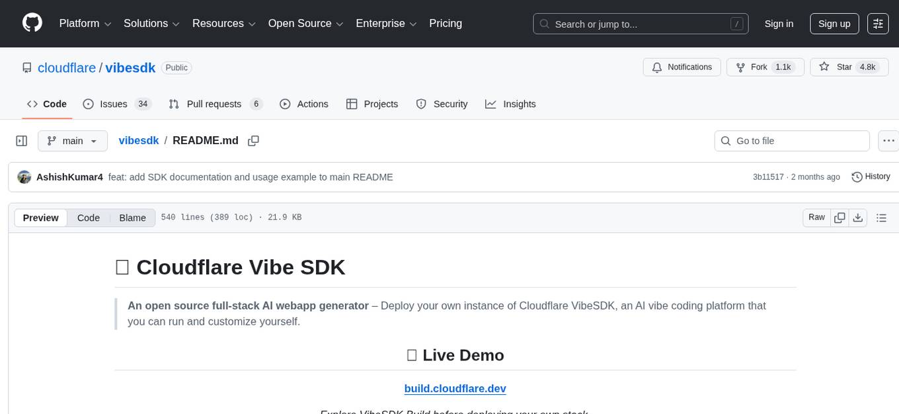Star the vibesdk repository
Viewport: 899px width, 414px height.
point(849,67)
